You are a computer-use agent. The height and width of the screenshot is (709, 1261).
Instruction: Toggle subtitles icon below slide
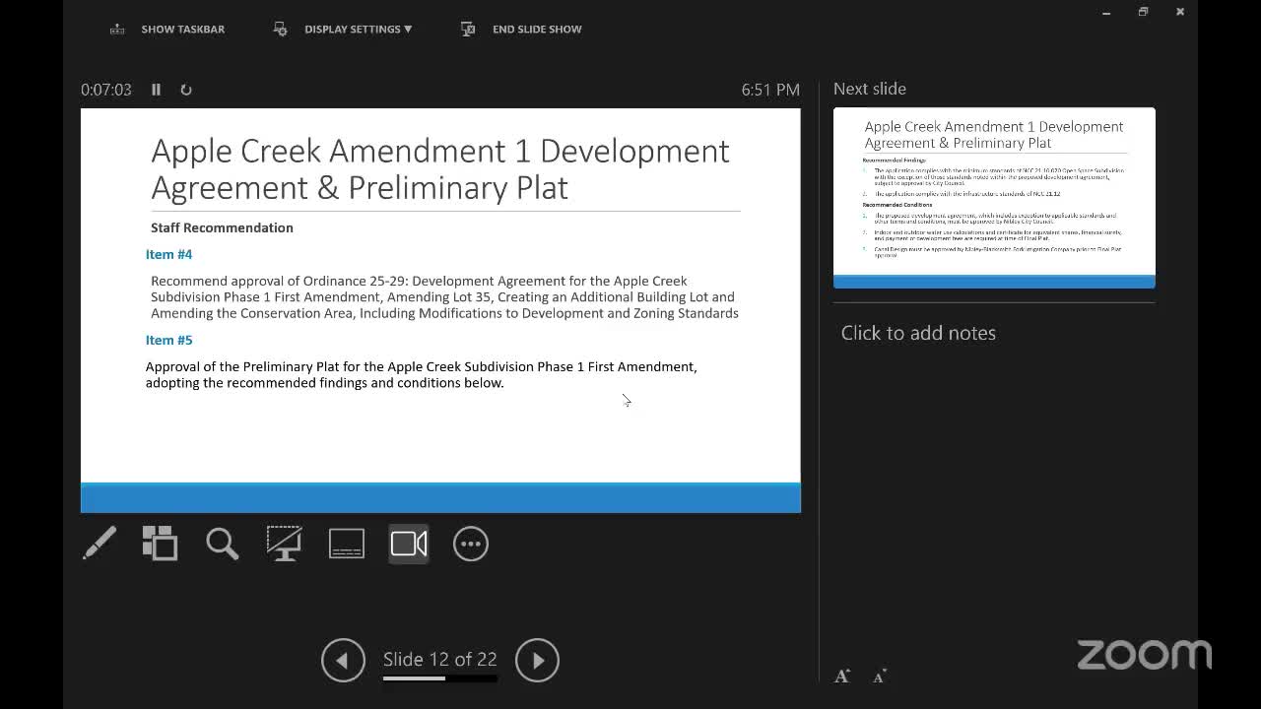tap(346, 544)
